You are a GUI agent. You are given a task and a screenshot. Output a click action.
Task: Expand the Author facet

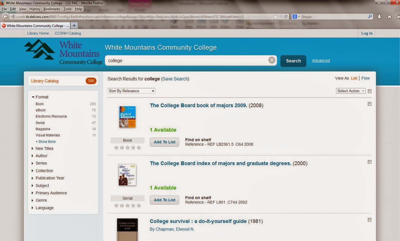coord(39,156)
